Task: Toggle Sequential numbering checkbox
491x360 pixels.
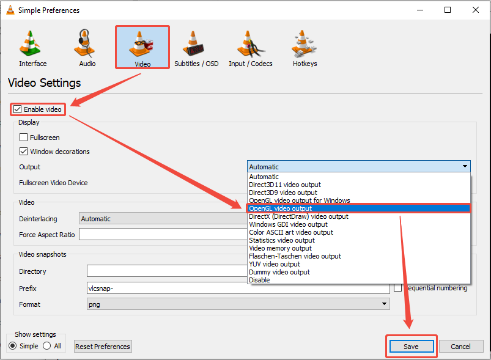Action: (x=397, y=288)
